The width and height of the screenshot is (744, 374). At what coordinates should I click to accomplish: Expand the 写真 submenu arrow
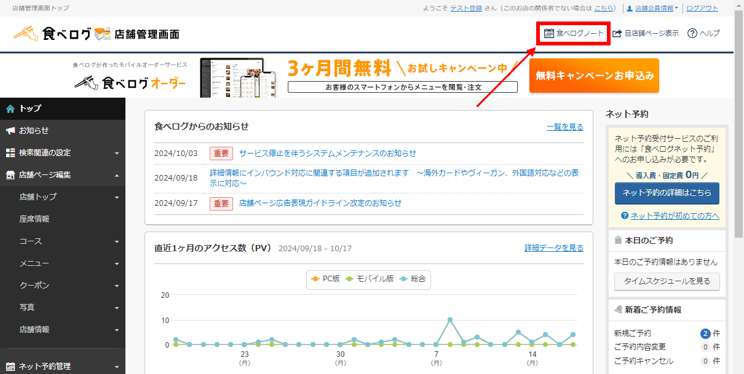(117, 308)
